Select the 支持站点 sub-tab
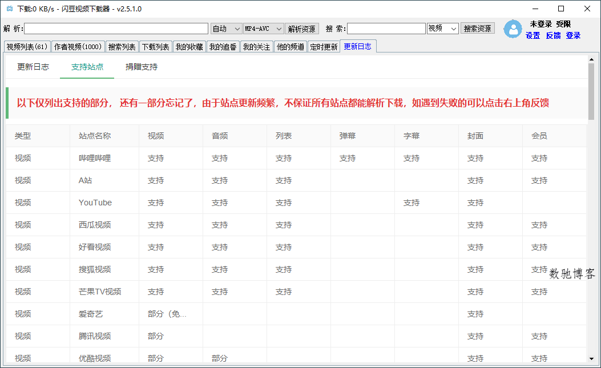 [x=87, y=67]
